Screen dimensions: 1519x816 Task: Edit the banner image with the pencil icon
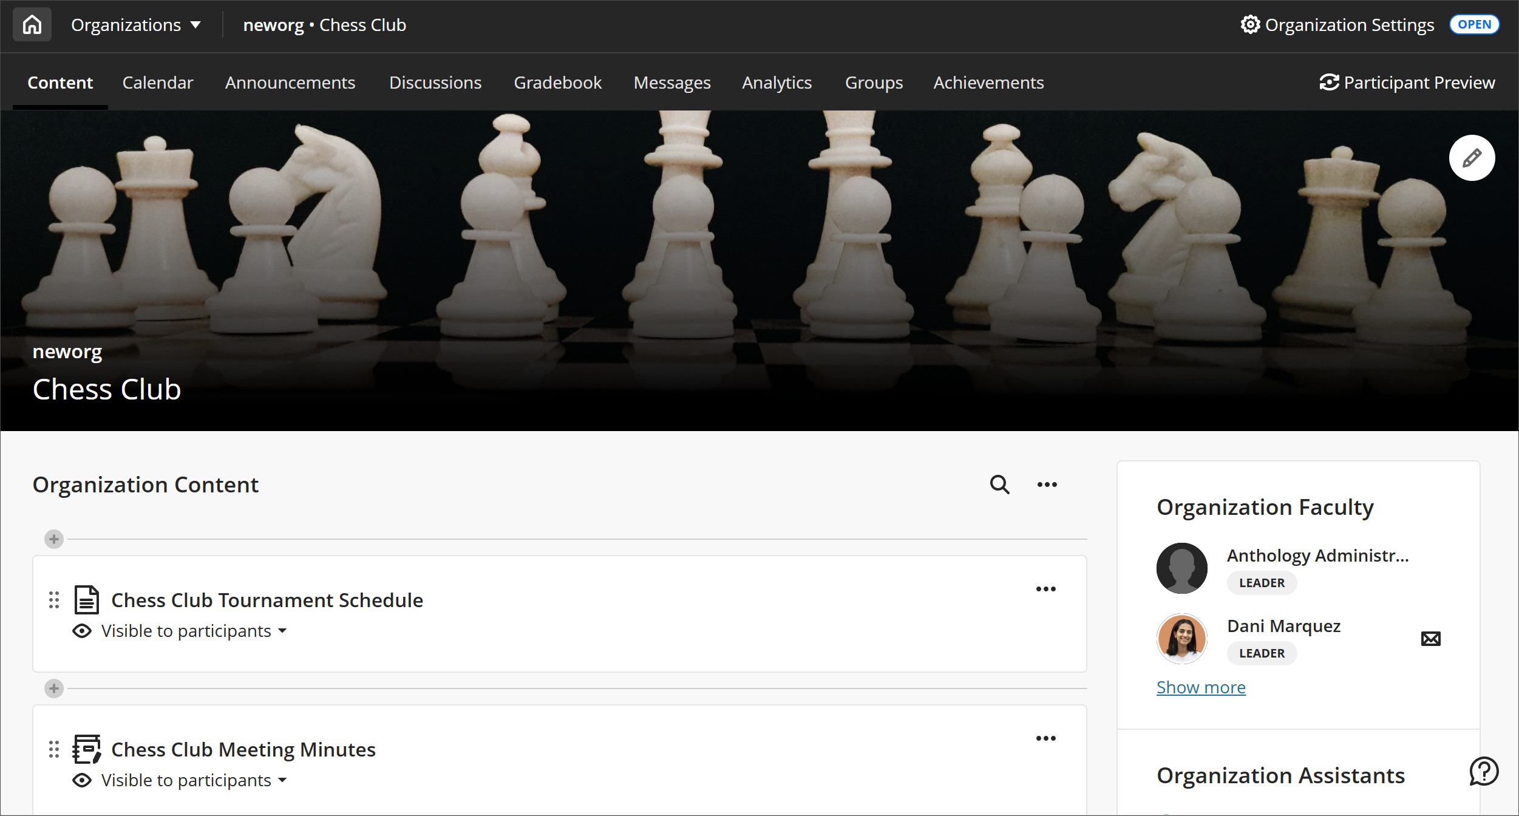pos(1471,158)
